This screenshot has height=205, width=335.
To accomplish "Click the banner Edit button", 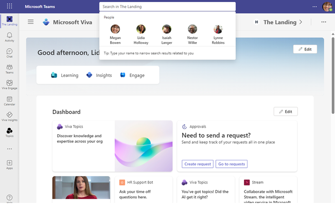I will (305, 49).
